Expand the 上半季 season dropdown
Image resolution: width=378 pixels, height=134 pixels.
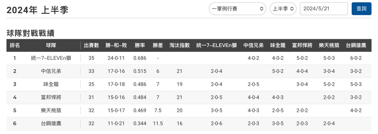pyautogui.click(x=283, y=9)
